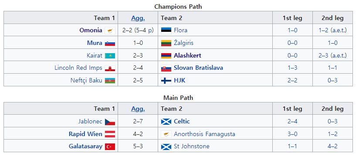Image resolution: width=359 pixels, height=157 pixels.
Task: Open the Agg. link in Main Path header
Action: 138,109
